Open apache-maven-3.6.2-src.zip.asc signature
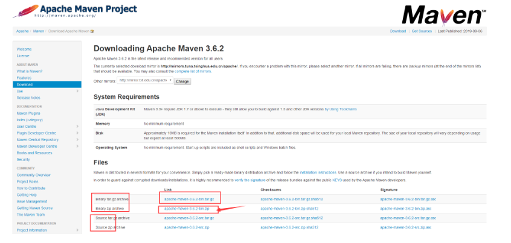The height and width of the screenshot is (243, 511). click(406, 227)
